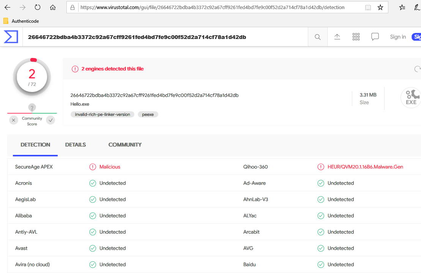Open the apps grid menu
The height and width of the screenshot is (273, 421).
[x=356, y=37]
